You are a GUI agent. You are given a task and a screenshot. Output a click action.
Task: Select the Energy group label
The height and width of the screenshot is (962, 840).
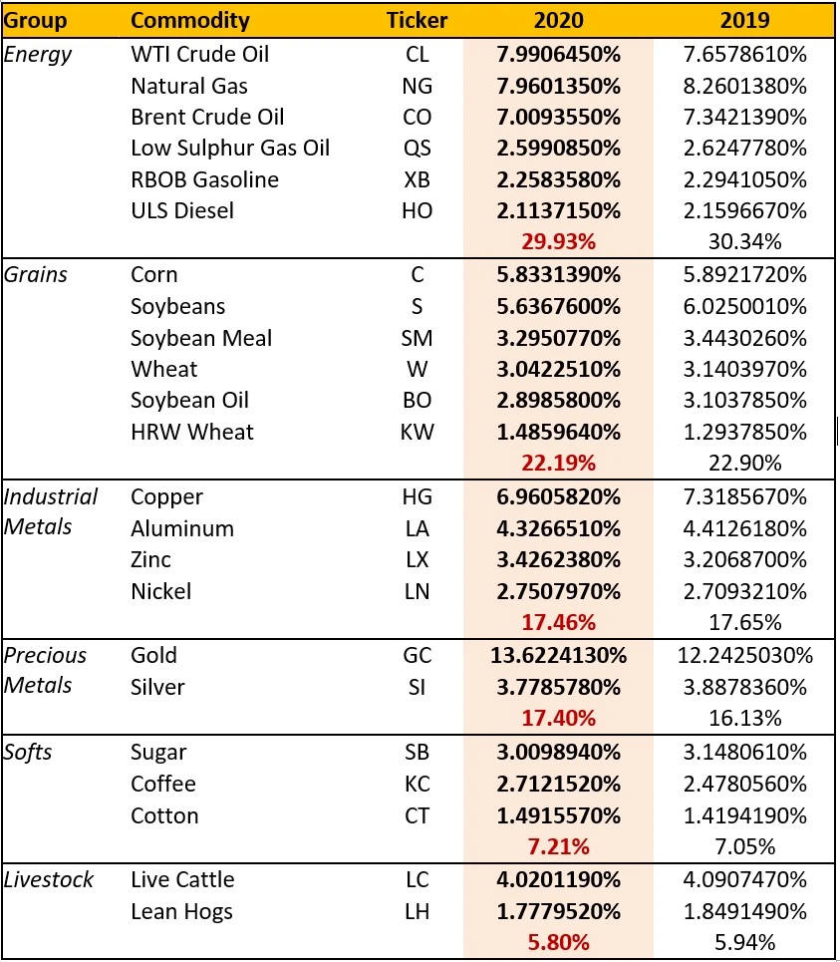pyautogui.click(x=38, y=54)
